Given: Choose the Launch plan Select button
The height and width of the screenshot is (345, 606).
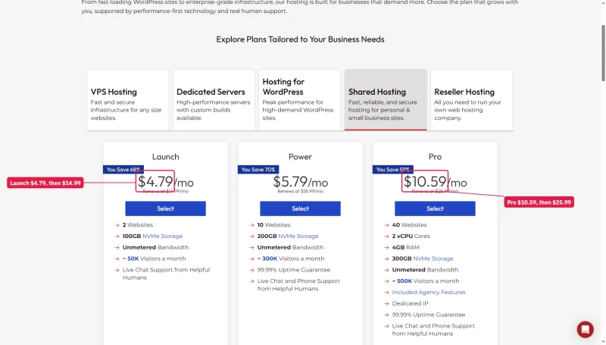Looking at the screenshot, I should [x=165, y=209].
